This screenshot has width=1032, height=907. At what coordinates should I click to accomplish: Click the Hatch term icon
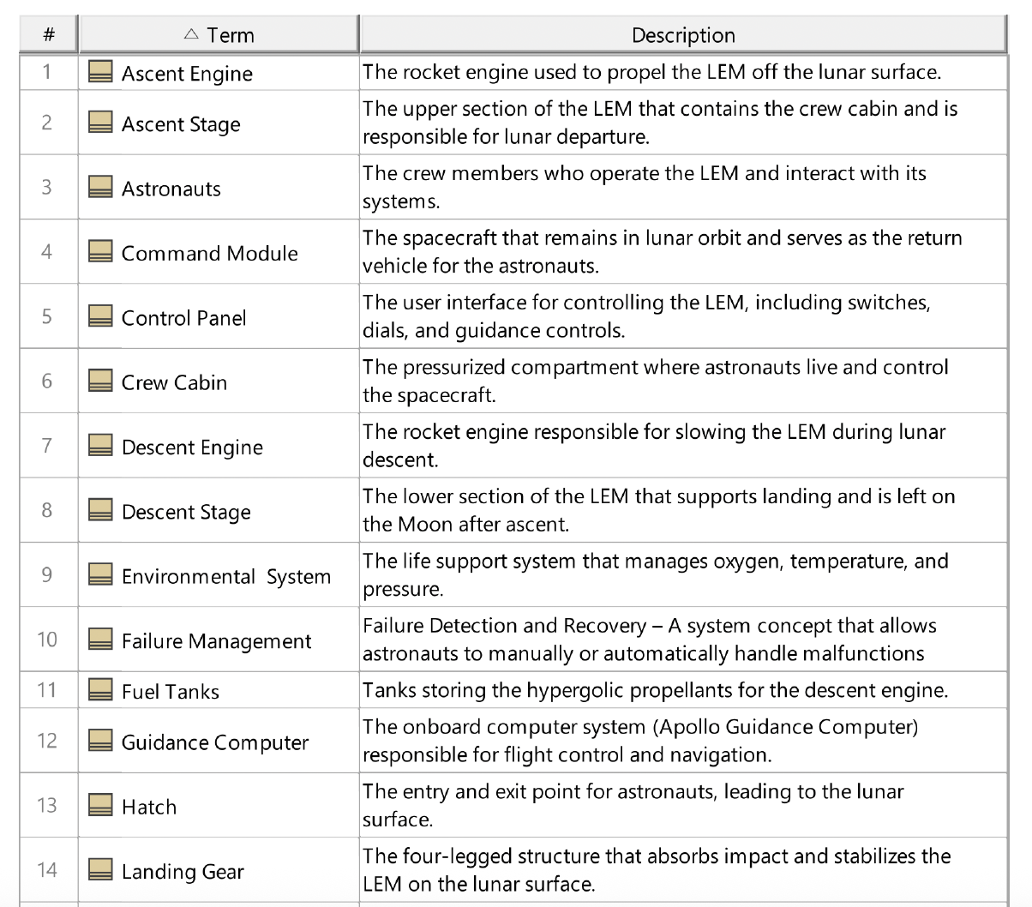click(x=99, y=806)
